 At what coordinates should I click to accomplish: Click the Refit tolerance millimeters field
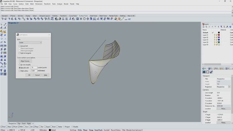click(x=34, y=71)
